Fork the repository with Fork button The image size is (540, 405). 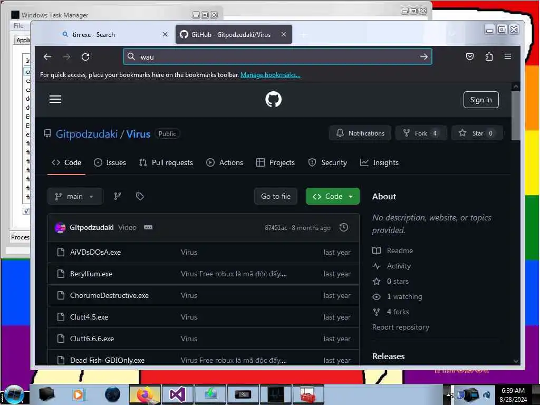(421, 133)
